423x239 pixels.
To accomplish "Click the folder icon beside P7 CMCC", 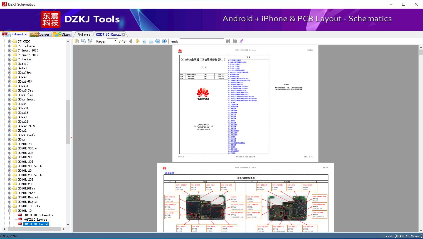I will click(x=15, y=41).
